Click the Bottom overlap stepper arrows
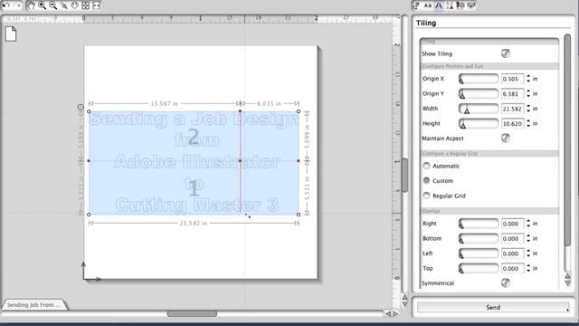Screen dimensions: 579x326 pyautogui.click(x=528, y=238)
